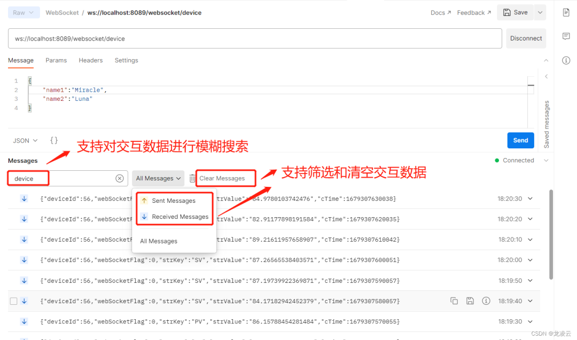
Task: Open the Feedback link
Action: coord(474,12)
